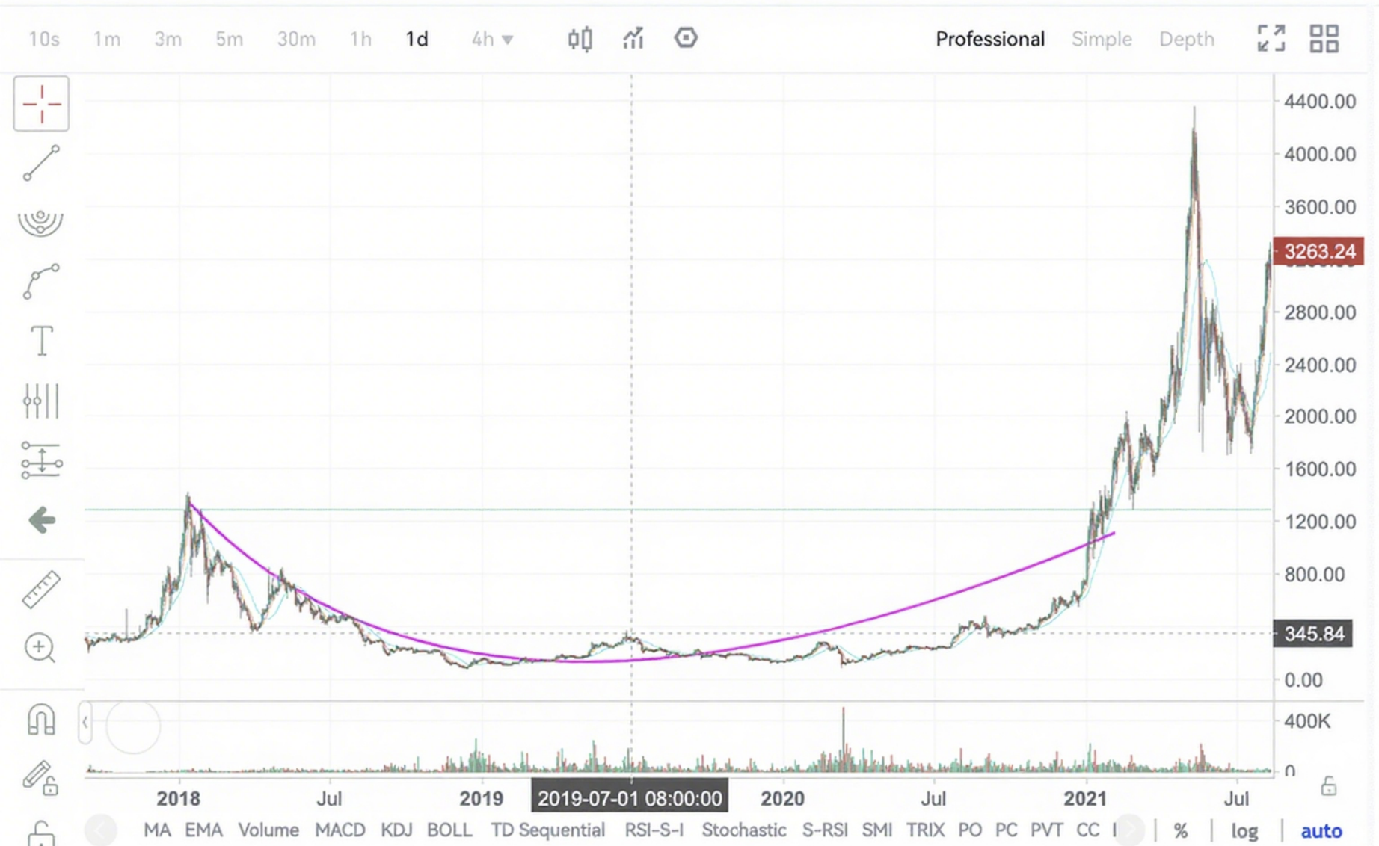Click the 2019-07-01 date marker label
The image size is (1379, 846).
click(630, 798)
